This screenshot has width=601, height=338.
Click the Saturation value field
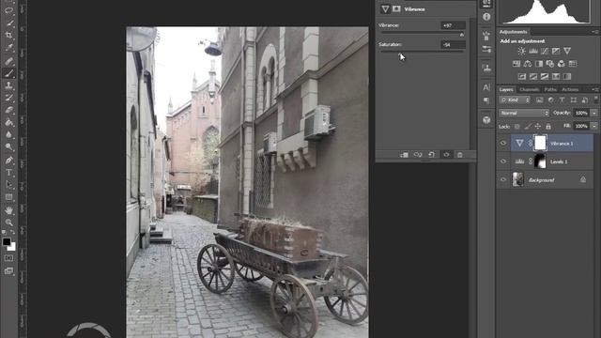453,45
